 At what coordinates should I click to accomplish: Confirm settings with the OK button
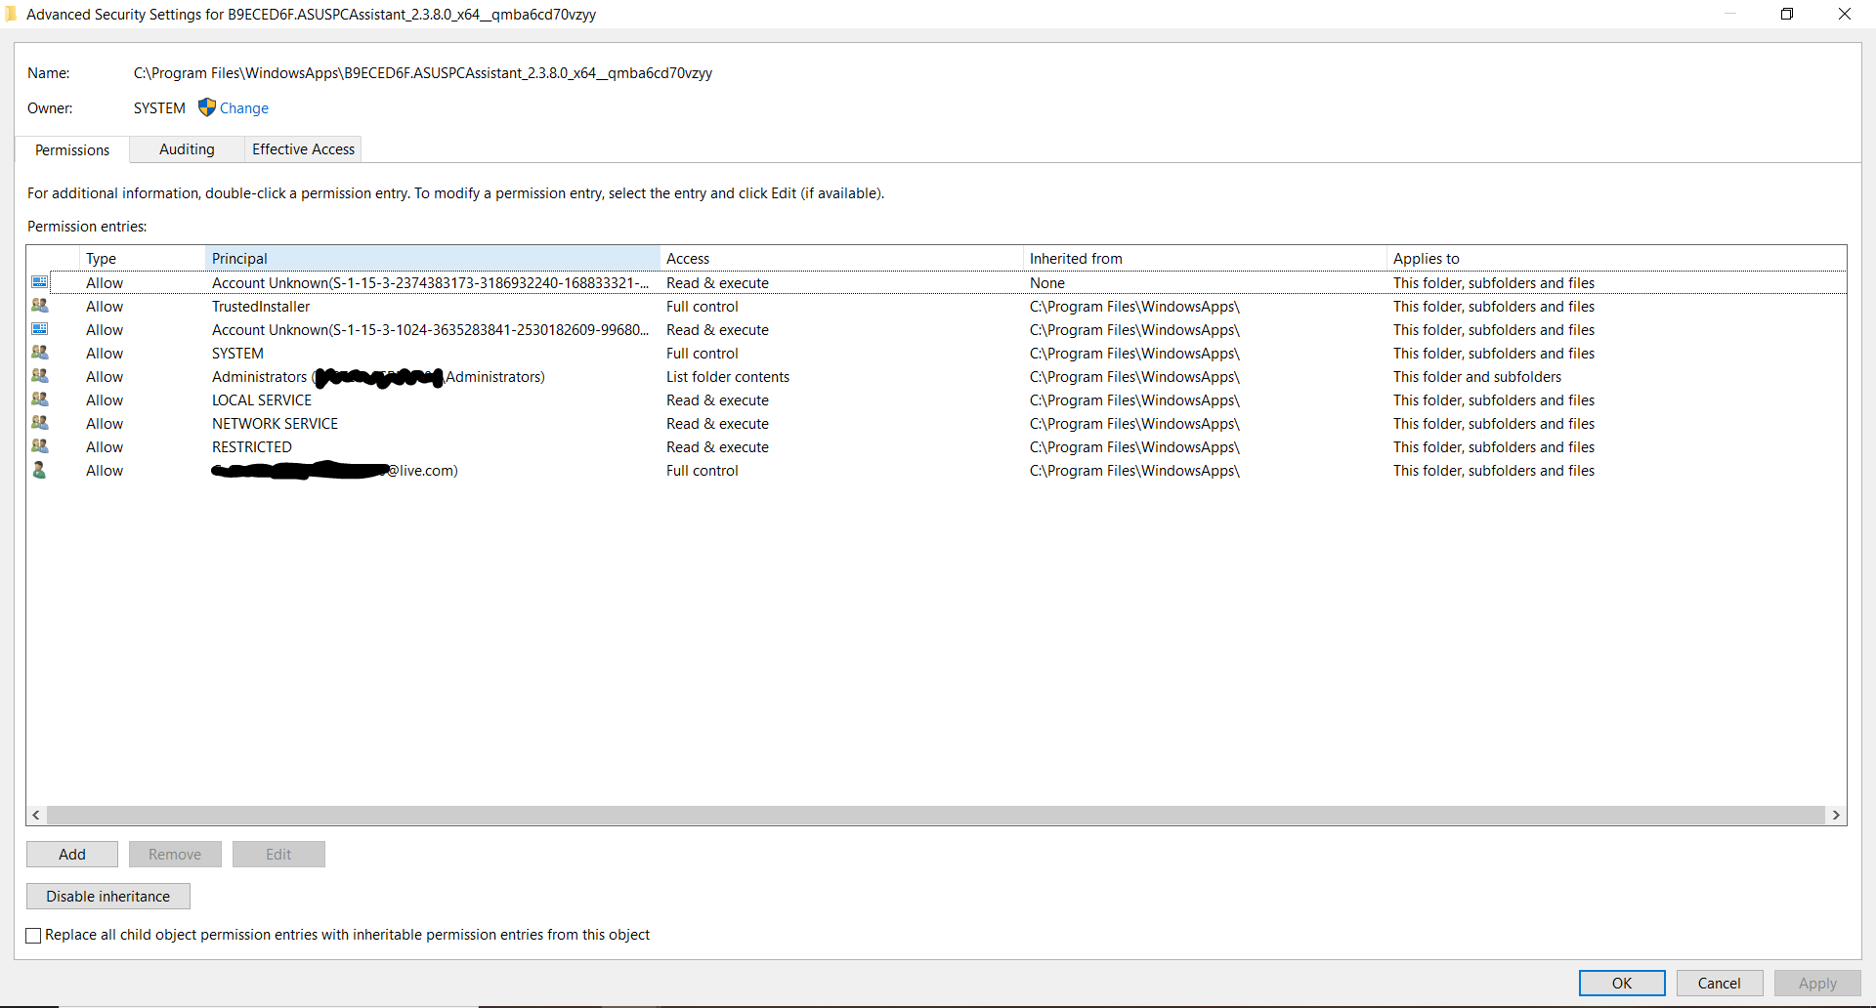[1621, 983]
